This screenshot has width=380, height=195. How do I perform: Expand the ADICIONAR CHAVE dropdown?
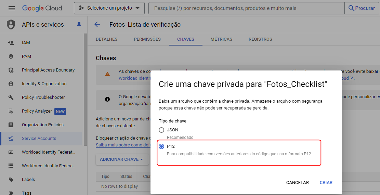pyautogui.click(x=122, y=159)
